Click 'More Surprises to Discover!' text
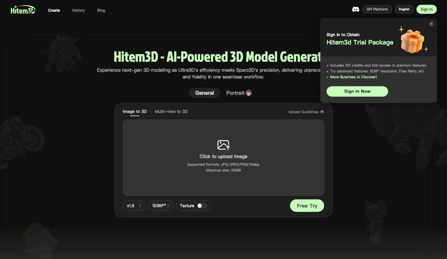447x259 pixels. (x=353, y=77)
